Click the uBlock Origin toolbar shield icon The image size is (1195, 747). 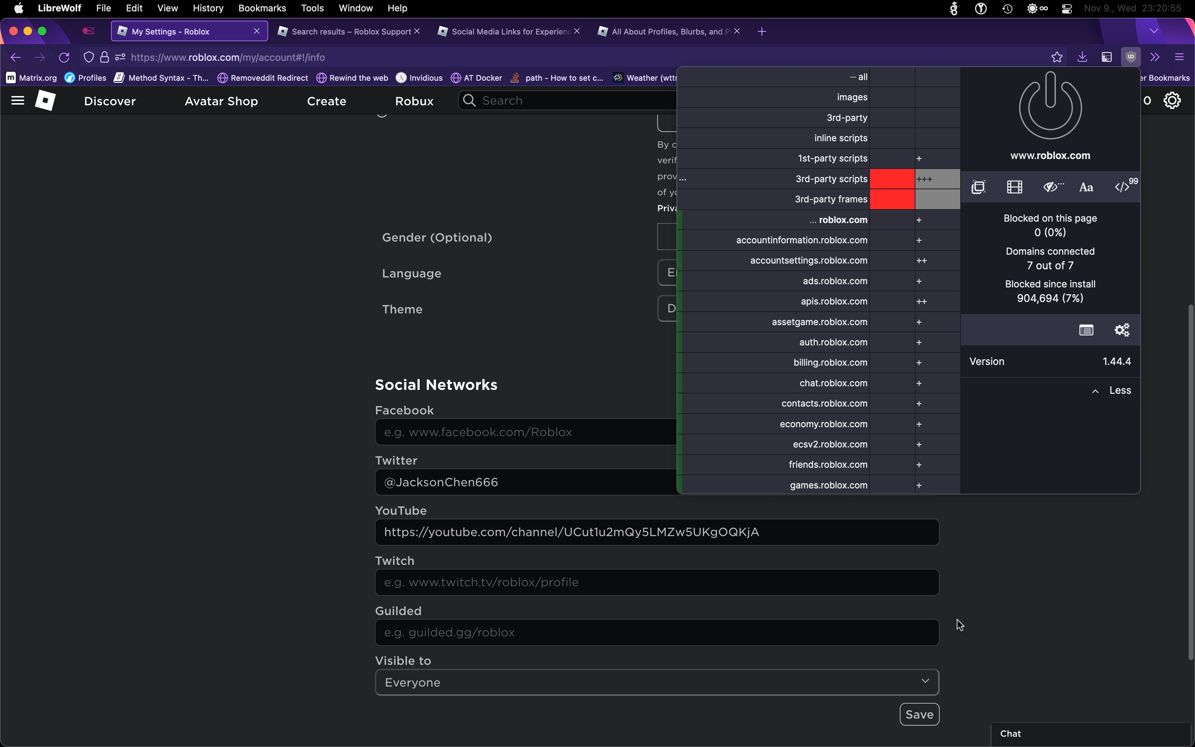click(1131, 57)
